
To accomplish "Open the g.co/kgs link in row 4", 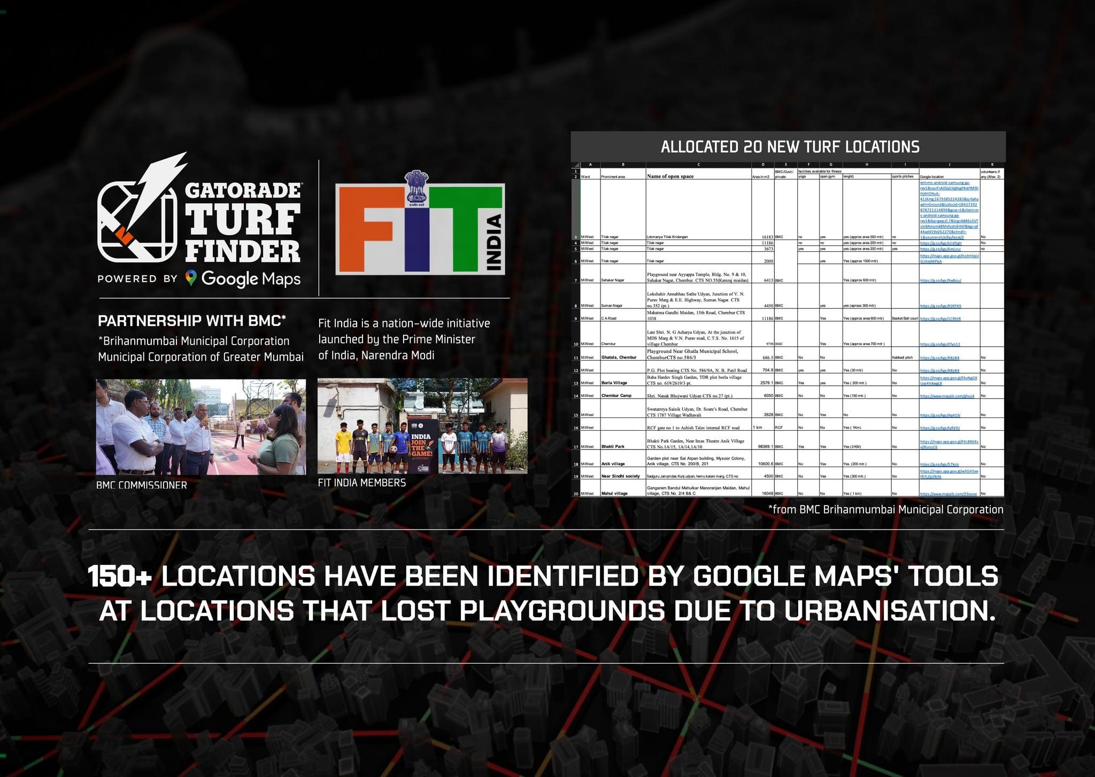I will (940, 243).
